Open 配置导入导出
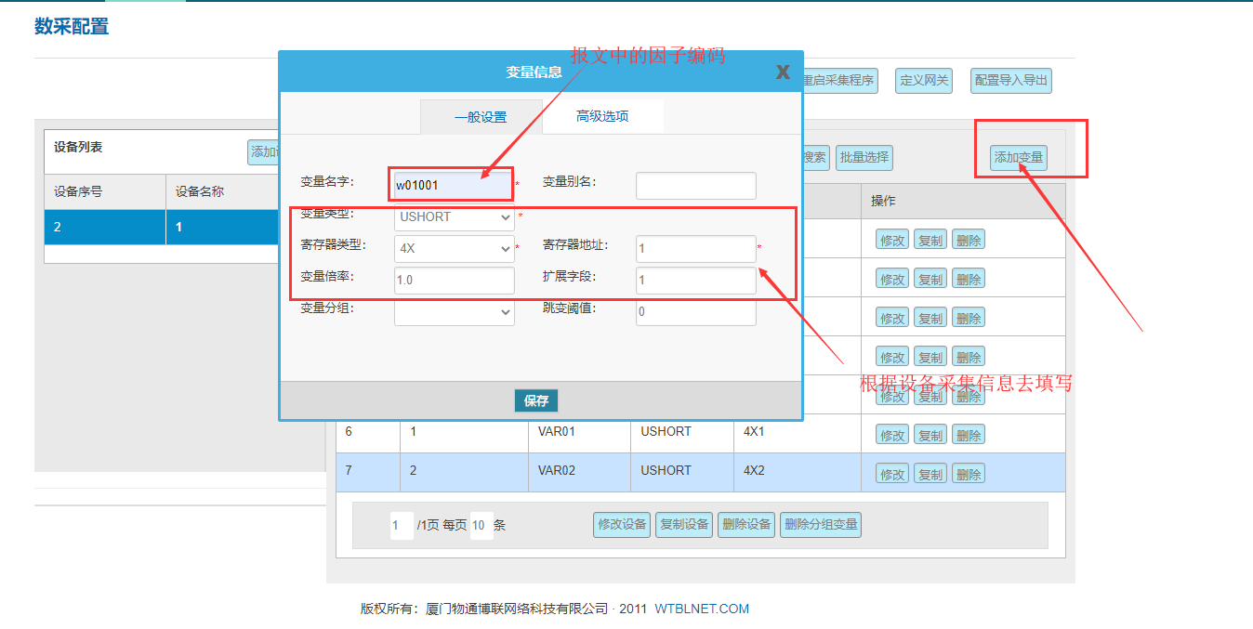 [1011, 81]
